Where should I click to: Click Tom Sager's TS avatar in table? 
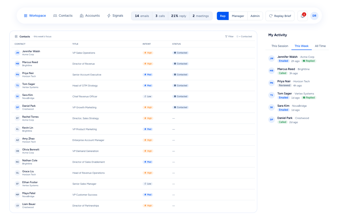[x=18, y=85]
